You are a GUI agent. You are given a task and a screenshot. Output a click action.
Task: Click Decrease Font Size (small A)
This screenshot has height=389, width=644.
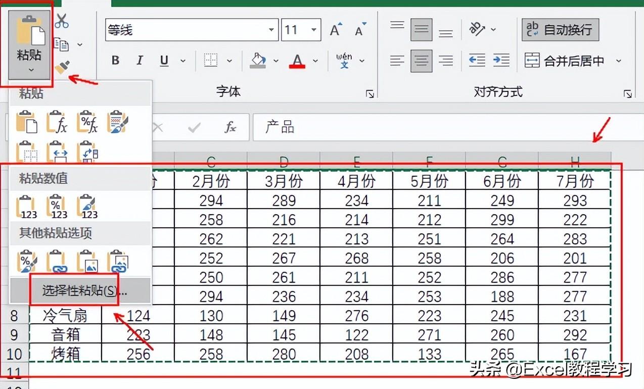[x=360, y=30]
